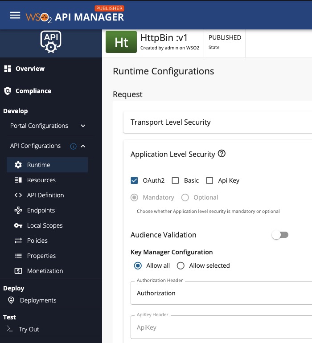Viewport: 312px width, 343px height.
Task: Click the API gear icon in the sidebar header
Action: click(51, 41)
